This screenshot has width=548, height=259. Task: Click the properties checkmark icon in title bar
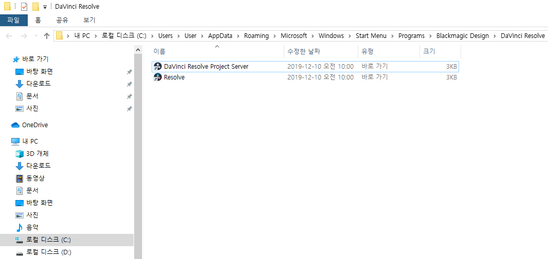pos(24,7)
